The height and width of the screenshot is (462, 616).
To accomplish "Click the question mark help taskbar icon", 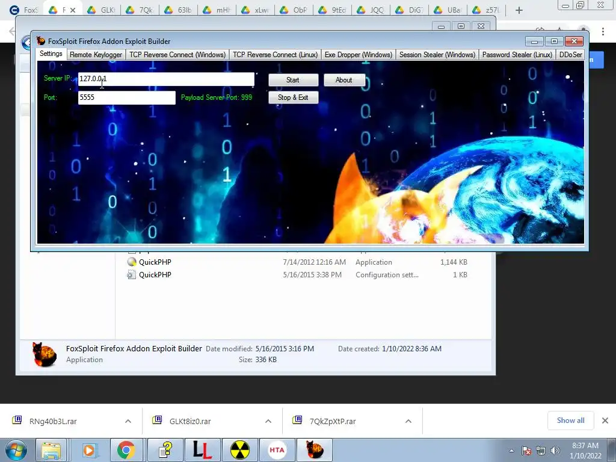I will pos(166,450).
